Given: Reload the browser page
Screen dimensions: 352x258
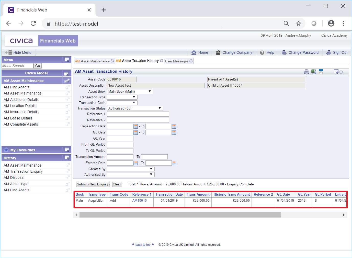Looking at the screenshot, I should point(33,23).
